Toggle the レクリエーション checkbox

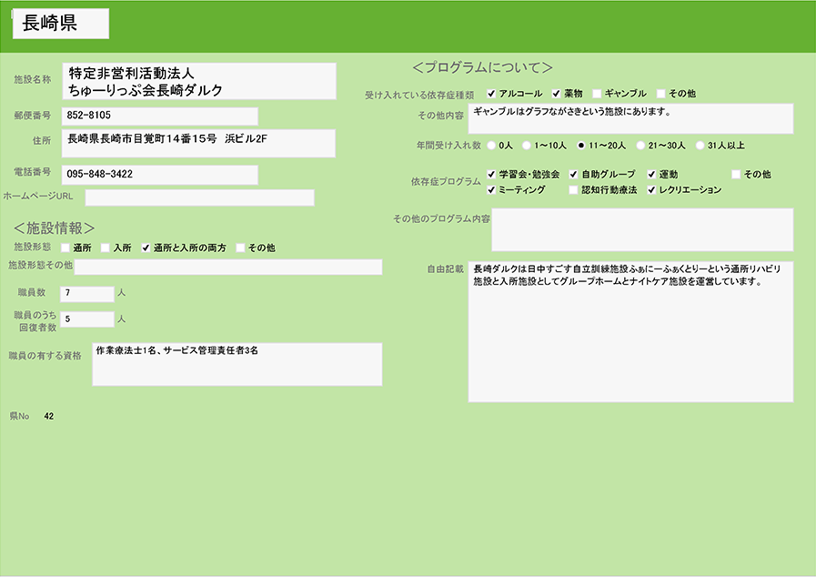click(651, 190)
